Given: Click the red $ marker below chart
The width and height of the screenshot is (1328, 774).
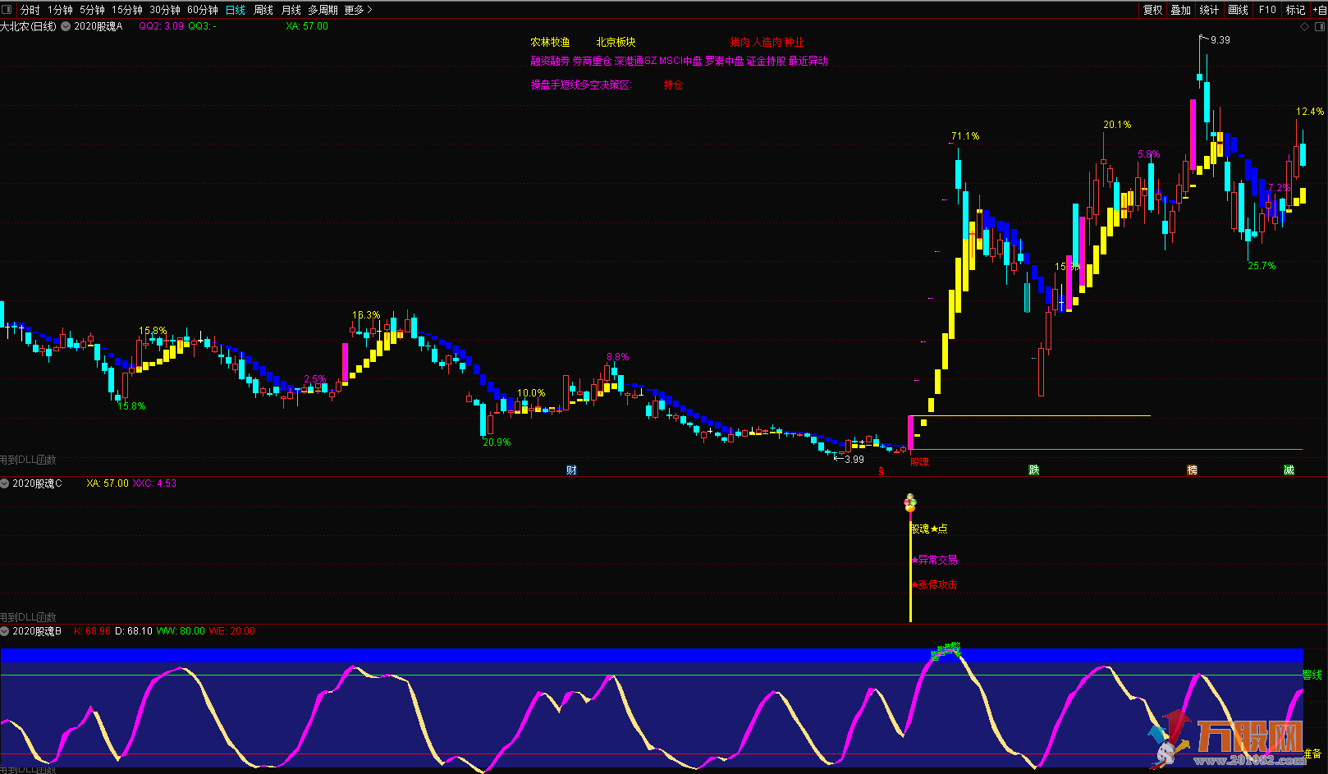Looking at the screenshot, I should [x=882, y=472].
